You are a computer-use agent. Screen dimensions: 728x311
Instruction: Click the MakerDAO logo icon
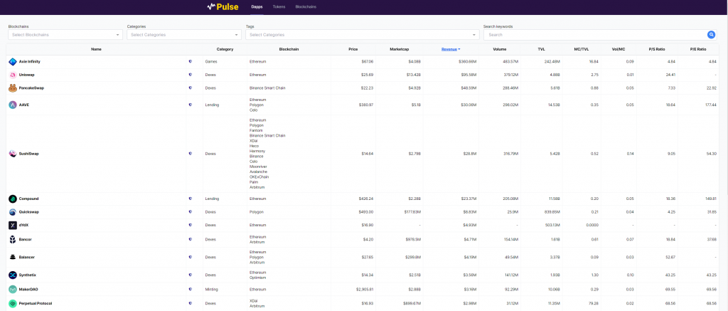(x=13, y=289)
